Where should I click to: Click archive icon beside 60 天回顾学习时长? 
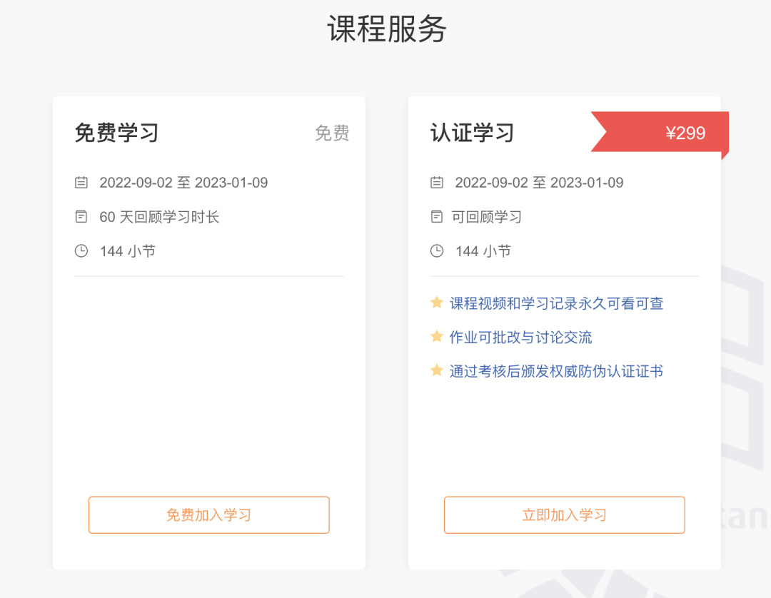pyautogui.click(x=81, y=216)
